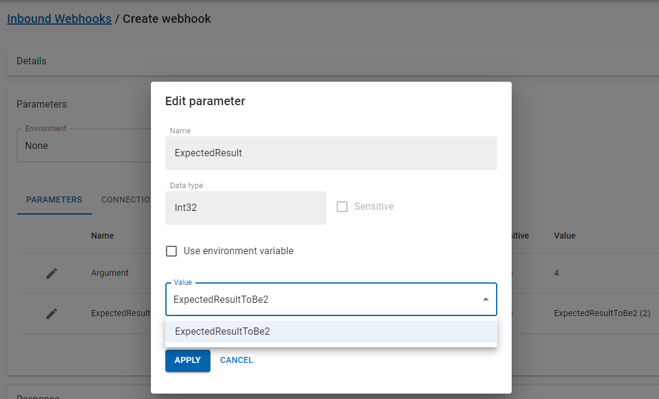This screenshot has height=399, width=659.
Task: Click the Name column header
Action: pyautogui.click(x=102, y=236)
